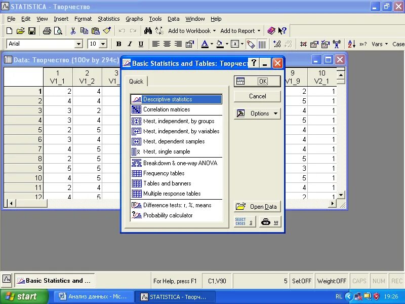405x304 pixels.
Task: Apply italic formatting
Action: pyautogui.click(x=130, y=44)
